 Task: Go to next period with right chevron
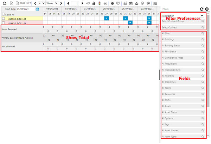tap(61, 3)
